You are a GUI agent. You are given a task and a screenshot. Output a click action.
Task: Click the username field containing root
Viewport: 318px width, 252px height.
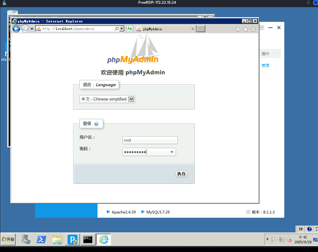(x=150, y=140)
